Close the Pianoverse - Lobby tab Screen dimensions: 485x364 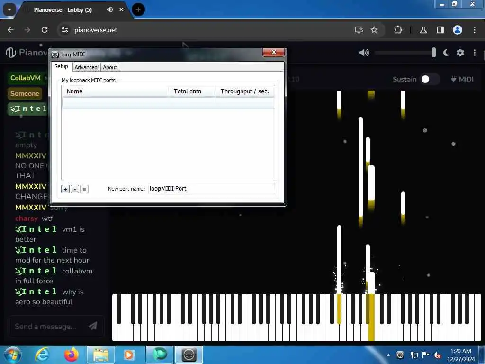pos(121,9)
